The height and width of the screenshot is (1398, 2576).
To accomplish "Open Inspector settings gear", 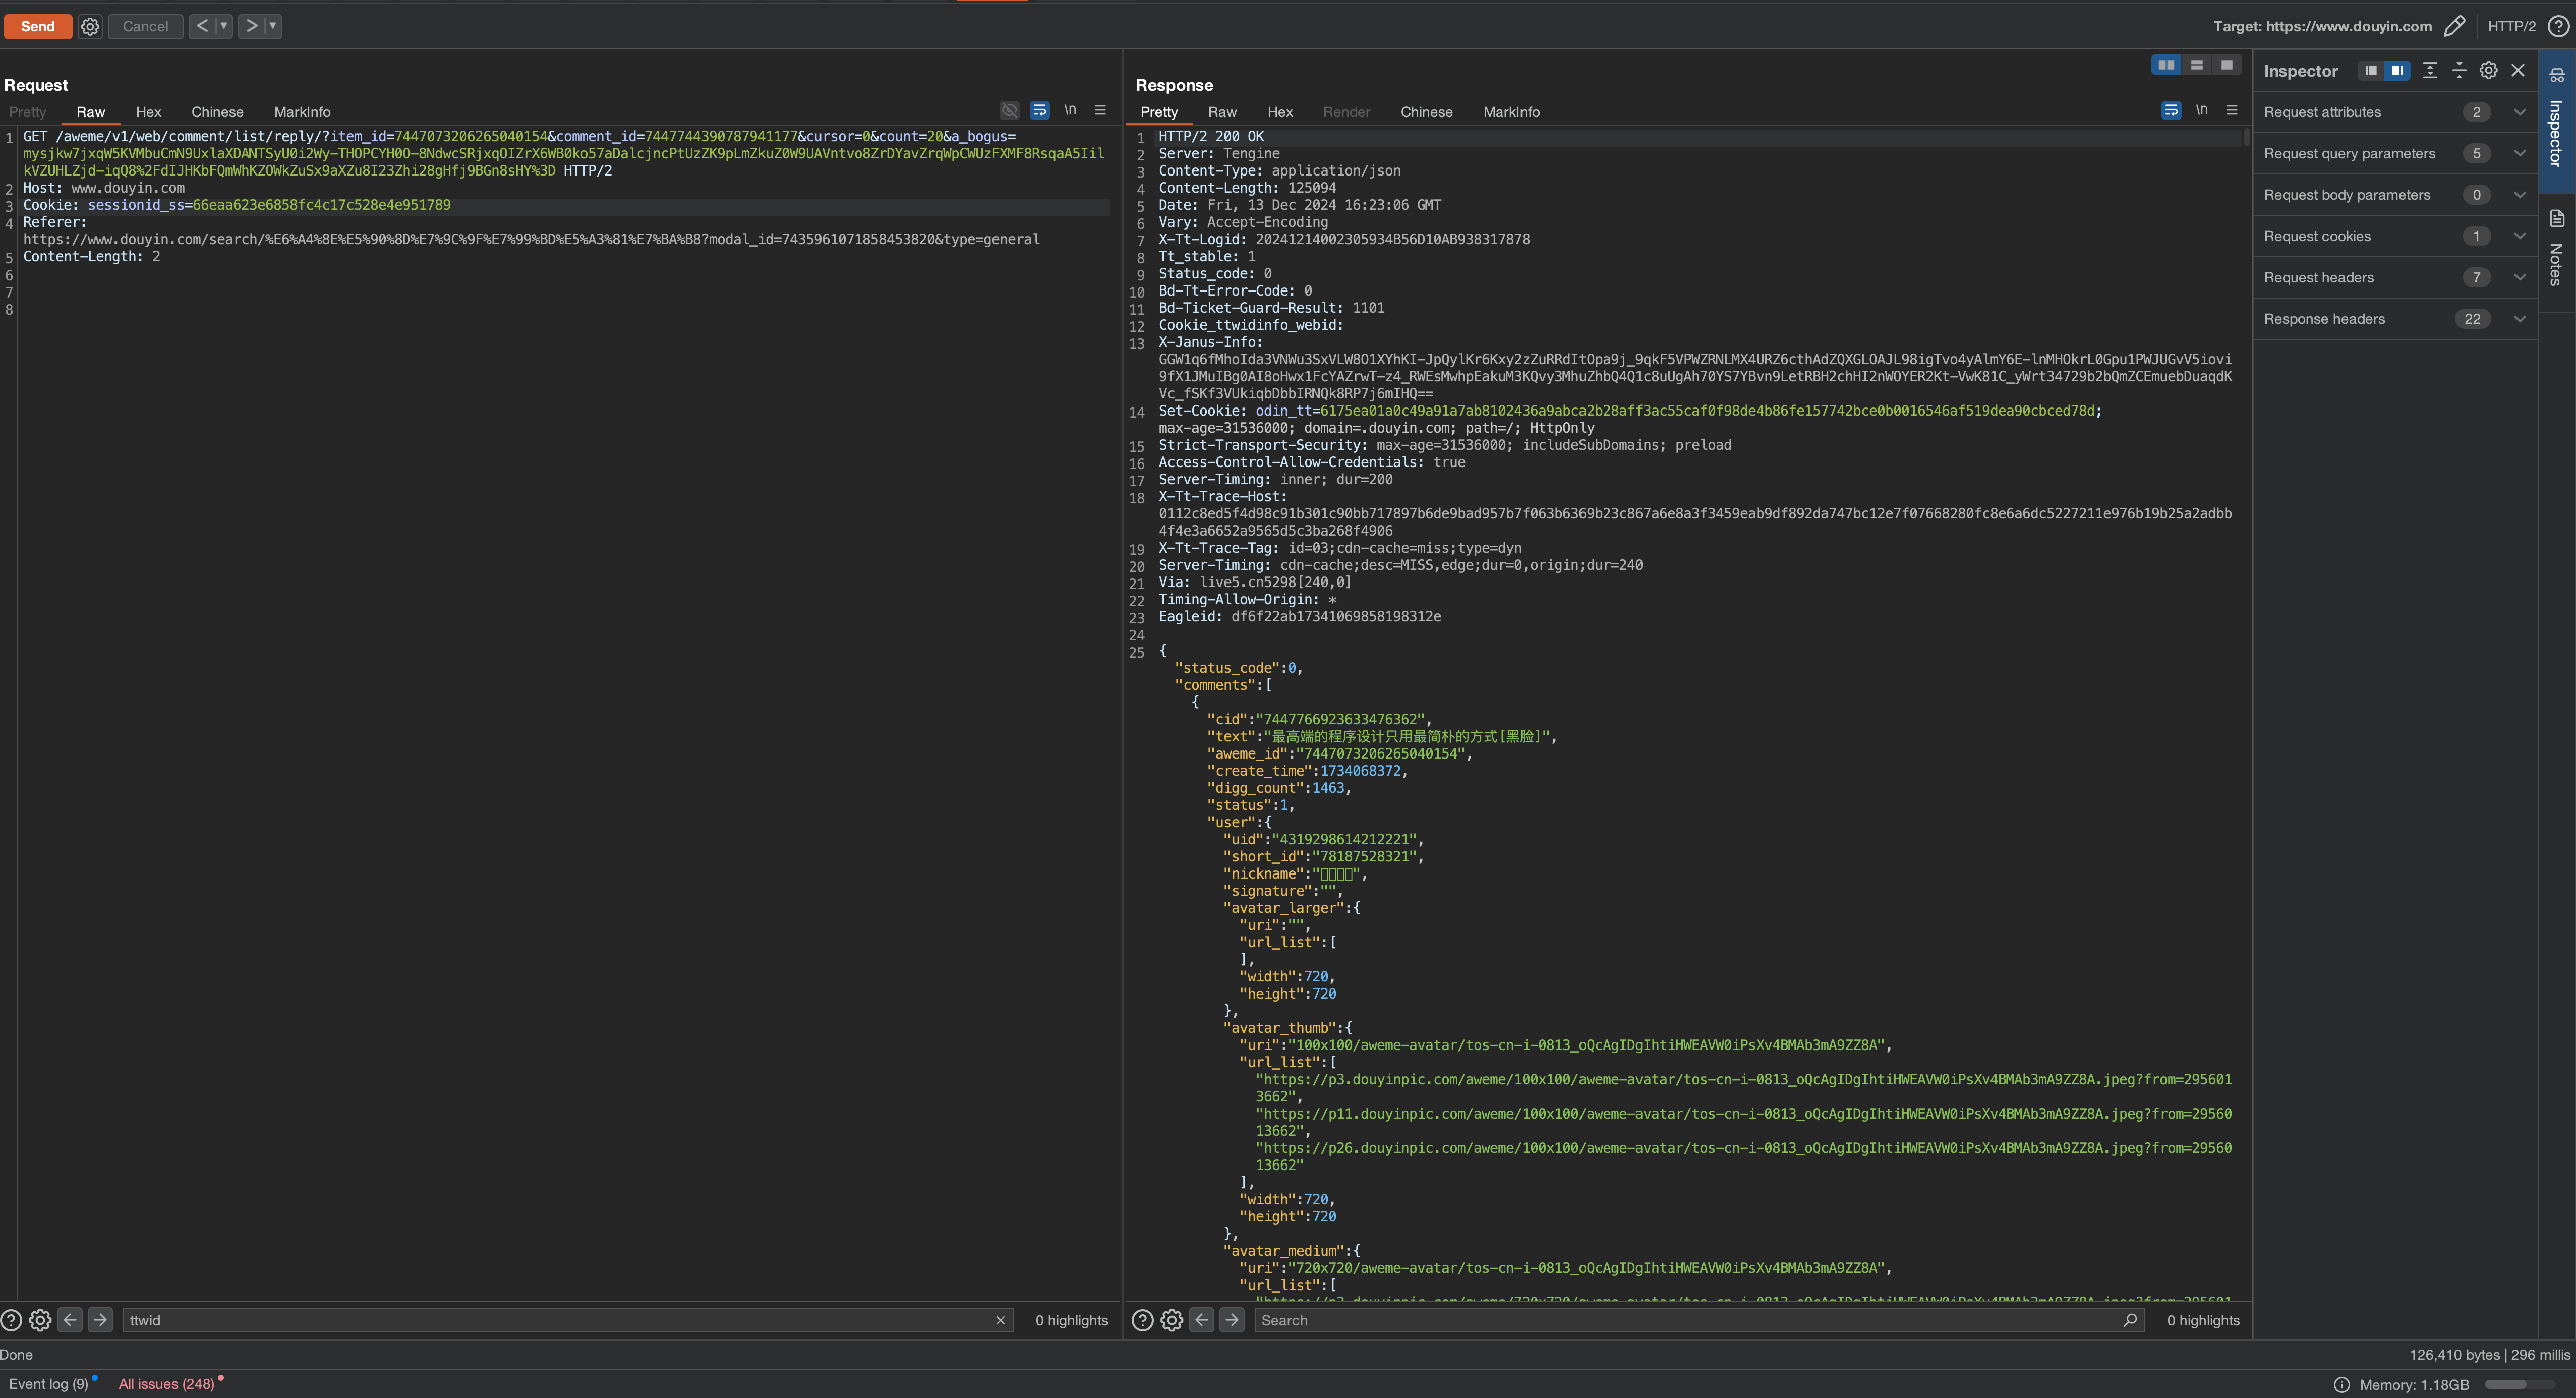I will click(x=2488, y=70).
